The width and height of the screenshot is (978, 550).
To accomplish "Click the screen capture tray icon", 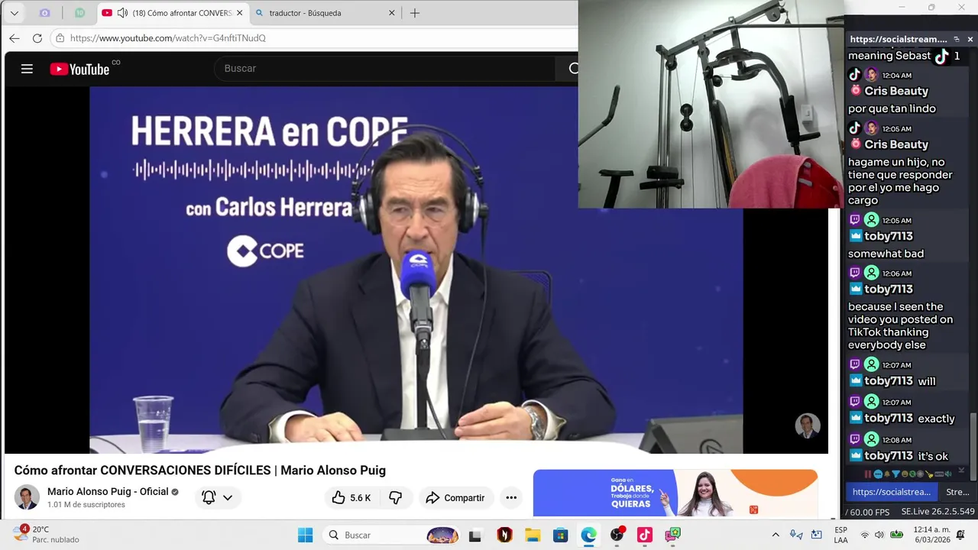I will 816,535.
